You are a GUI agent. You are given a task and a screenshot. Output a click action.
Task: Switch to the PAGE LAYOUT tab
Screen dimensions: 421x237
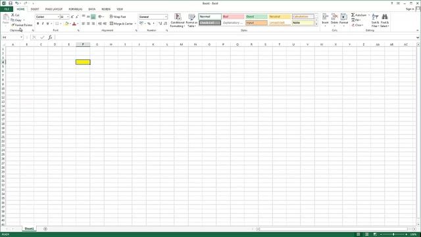pyautogui.click(x=54, y=9)
